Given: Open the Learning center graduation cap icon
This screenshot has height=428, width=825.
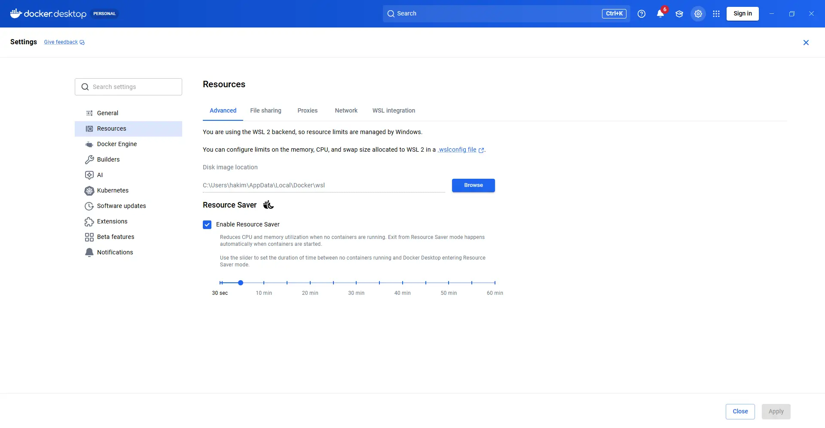Looking at the screenshot, I should [679, 14].
